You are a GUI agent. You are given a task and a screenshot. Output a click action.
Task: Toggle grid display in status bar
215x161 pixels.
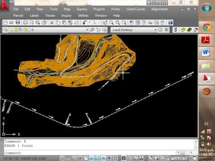tap(69, 158)
